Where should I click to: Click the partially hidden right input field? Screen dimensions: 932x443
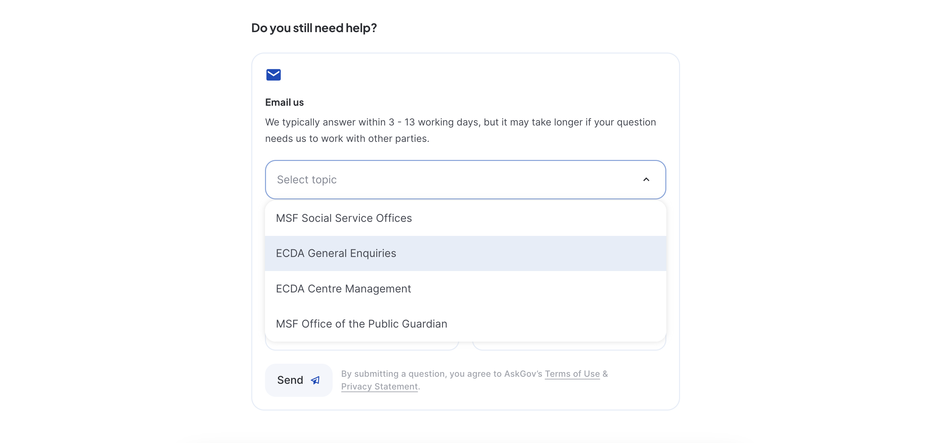pos(569,346)
